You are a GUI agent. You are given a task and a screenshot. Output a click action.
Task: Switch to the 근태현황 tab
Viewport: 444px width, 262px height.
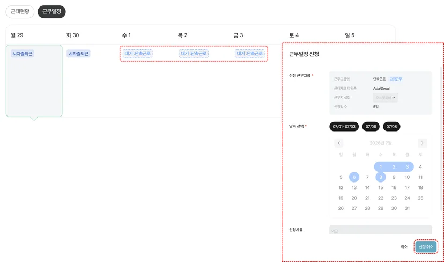[x=20, y=12]
